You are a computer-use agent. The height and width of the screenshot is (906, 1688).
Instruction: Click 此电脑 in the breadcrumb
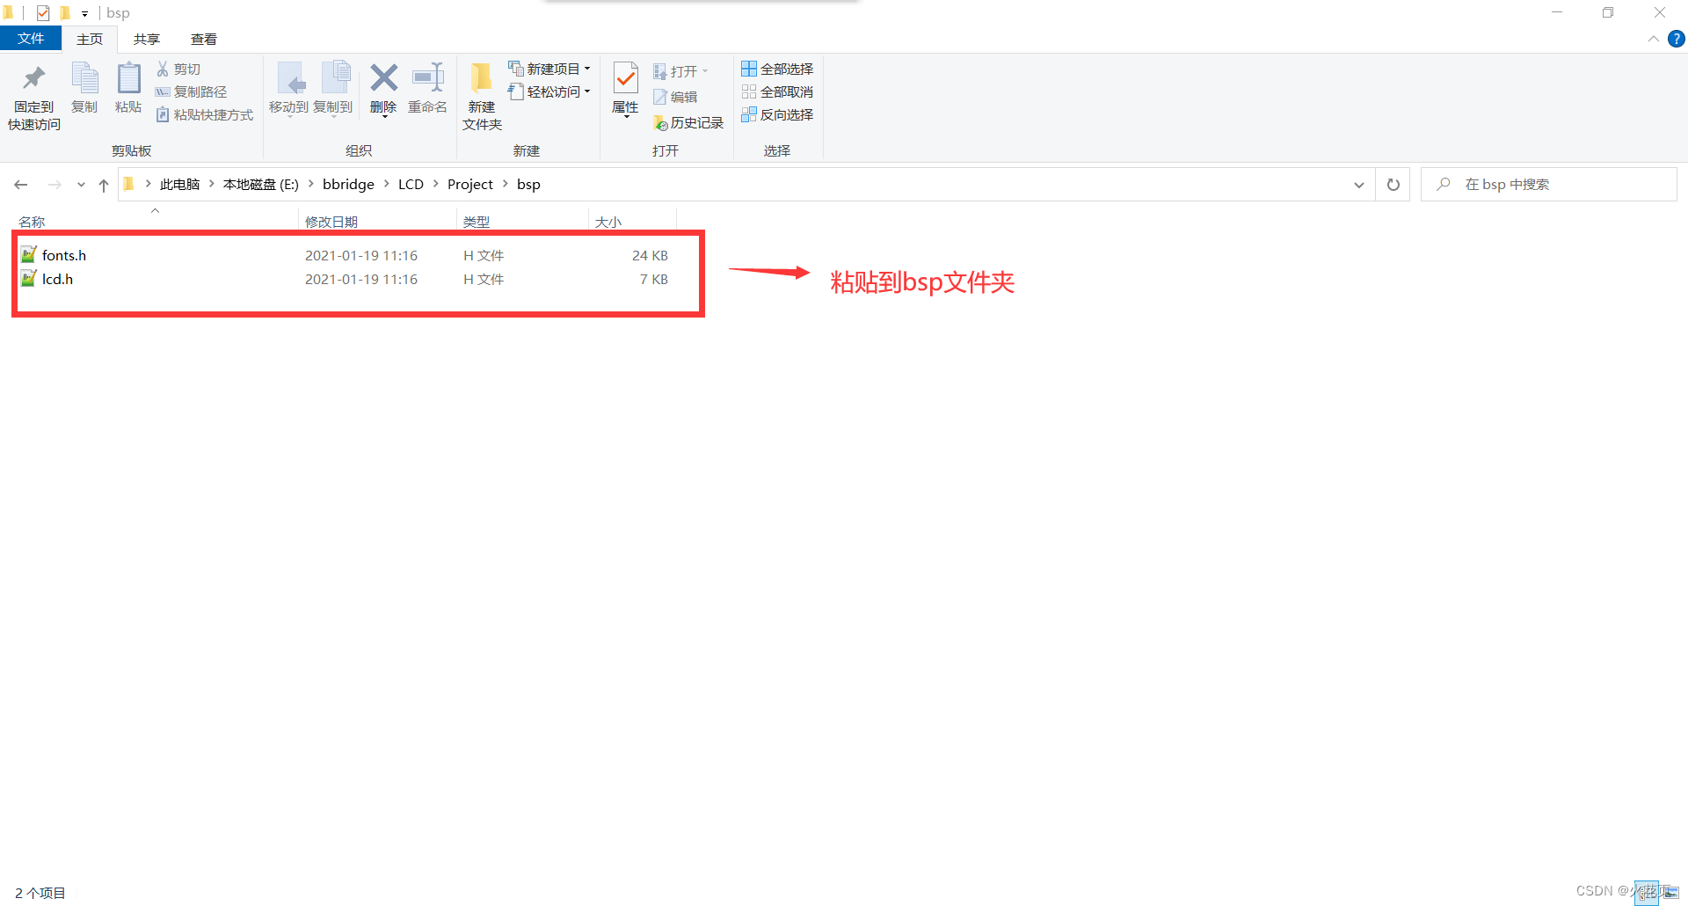pos(180,184)
